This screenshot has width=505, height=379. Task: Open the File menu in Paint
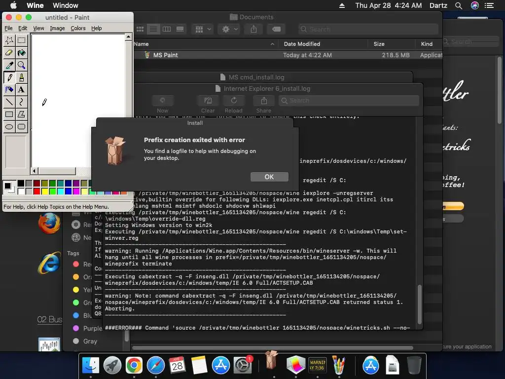pos(9,28)
